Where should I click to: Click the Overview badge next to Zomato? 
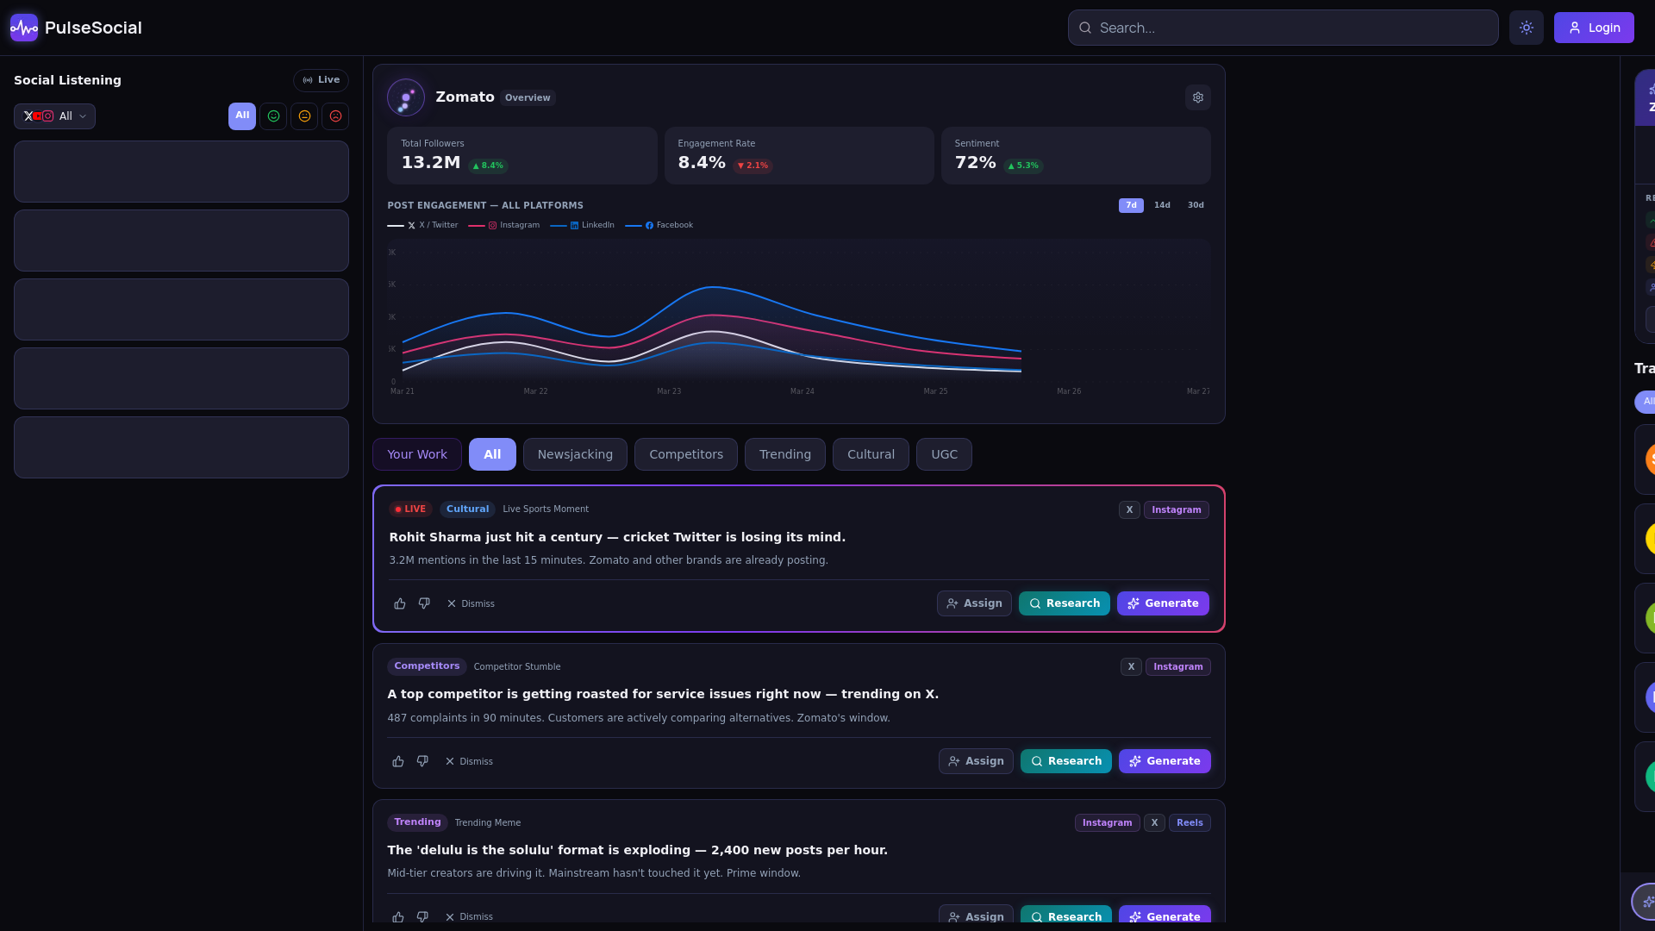(528, 97)
